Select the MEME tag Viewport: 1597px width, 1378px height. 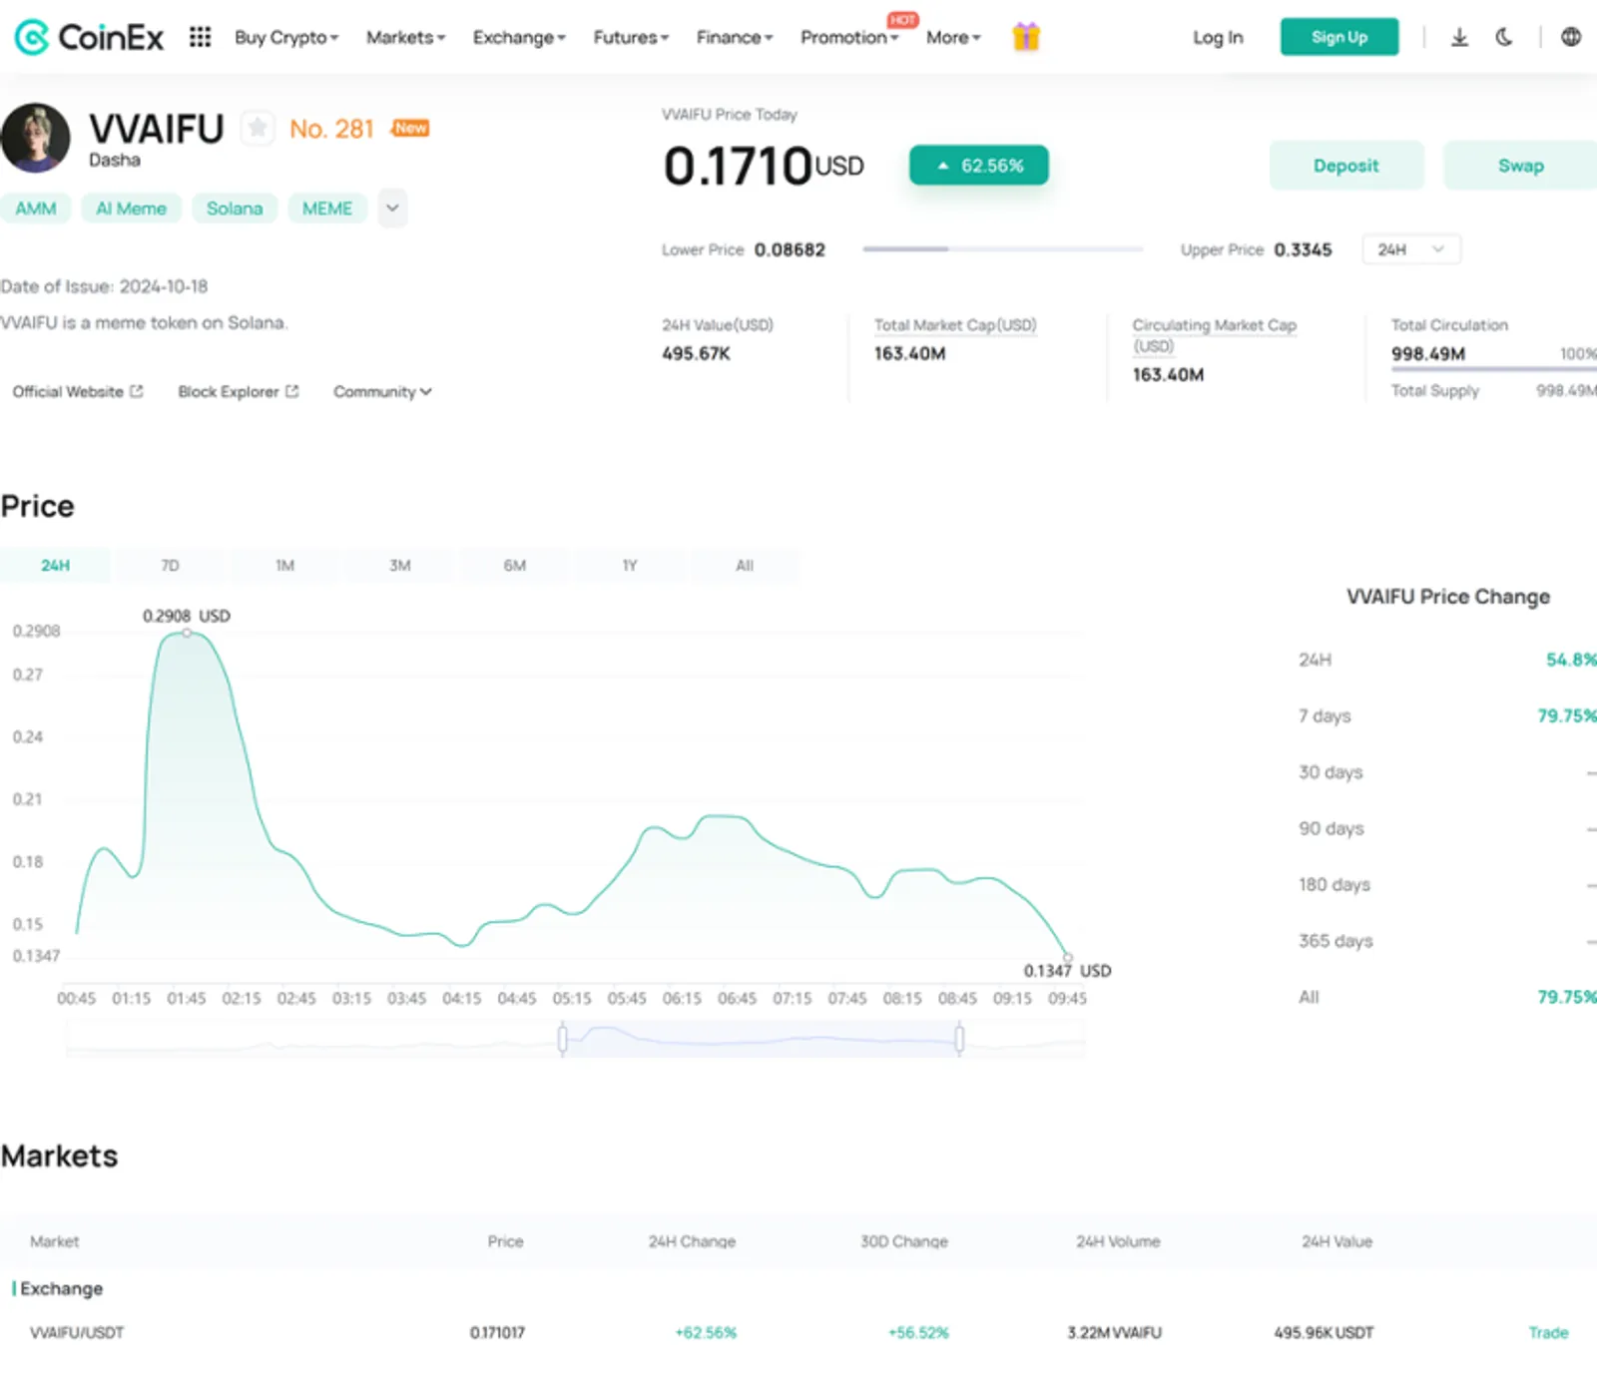[x=327, y=208]
